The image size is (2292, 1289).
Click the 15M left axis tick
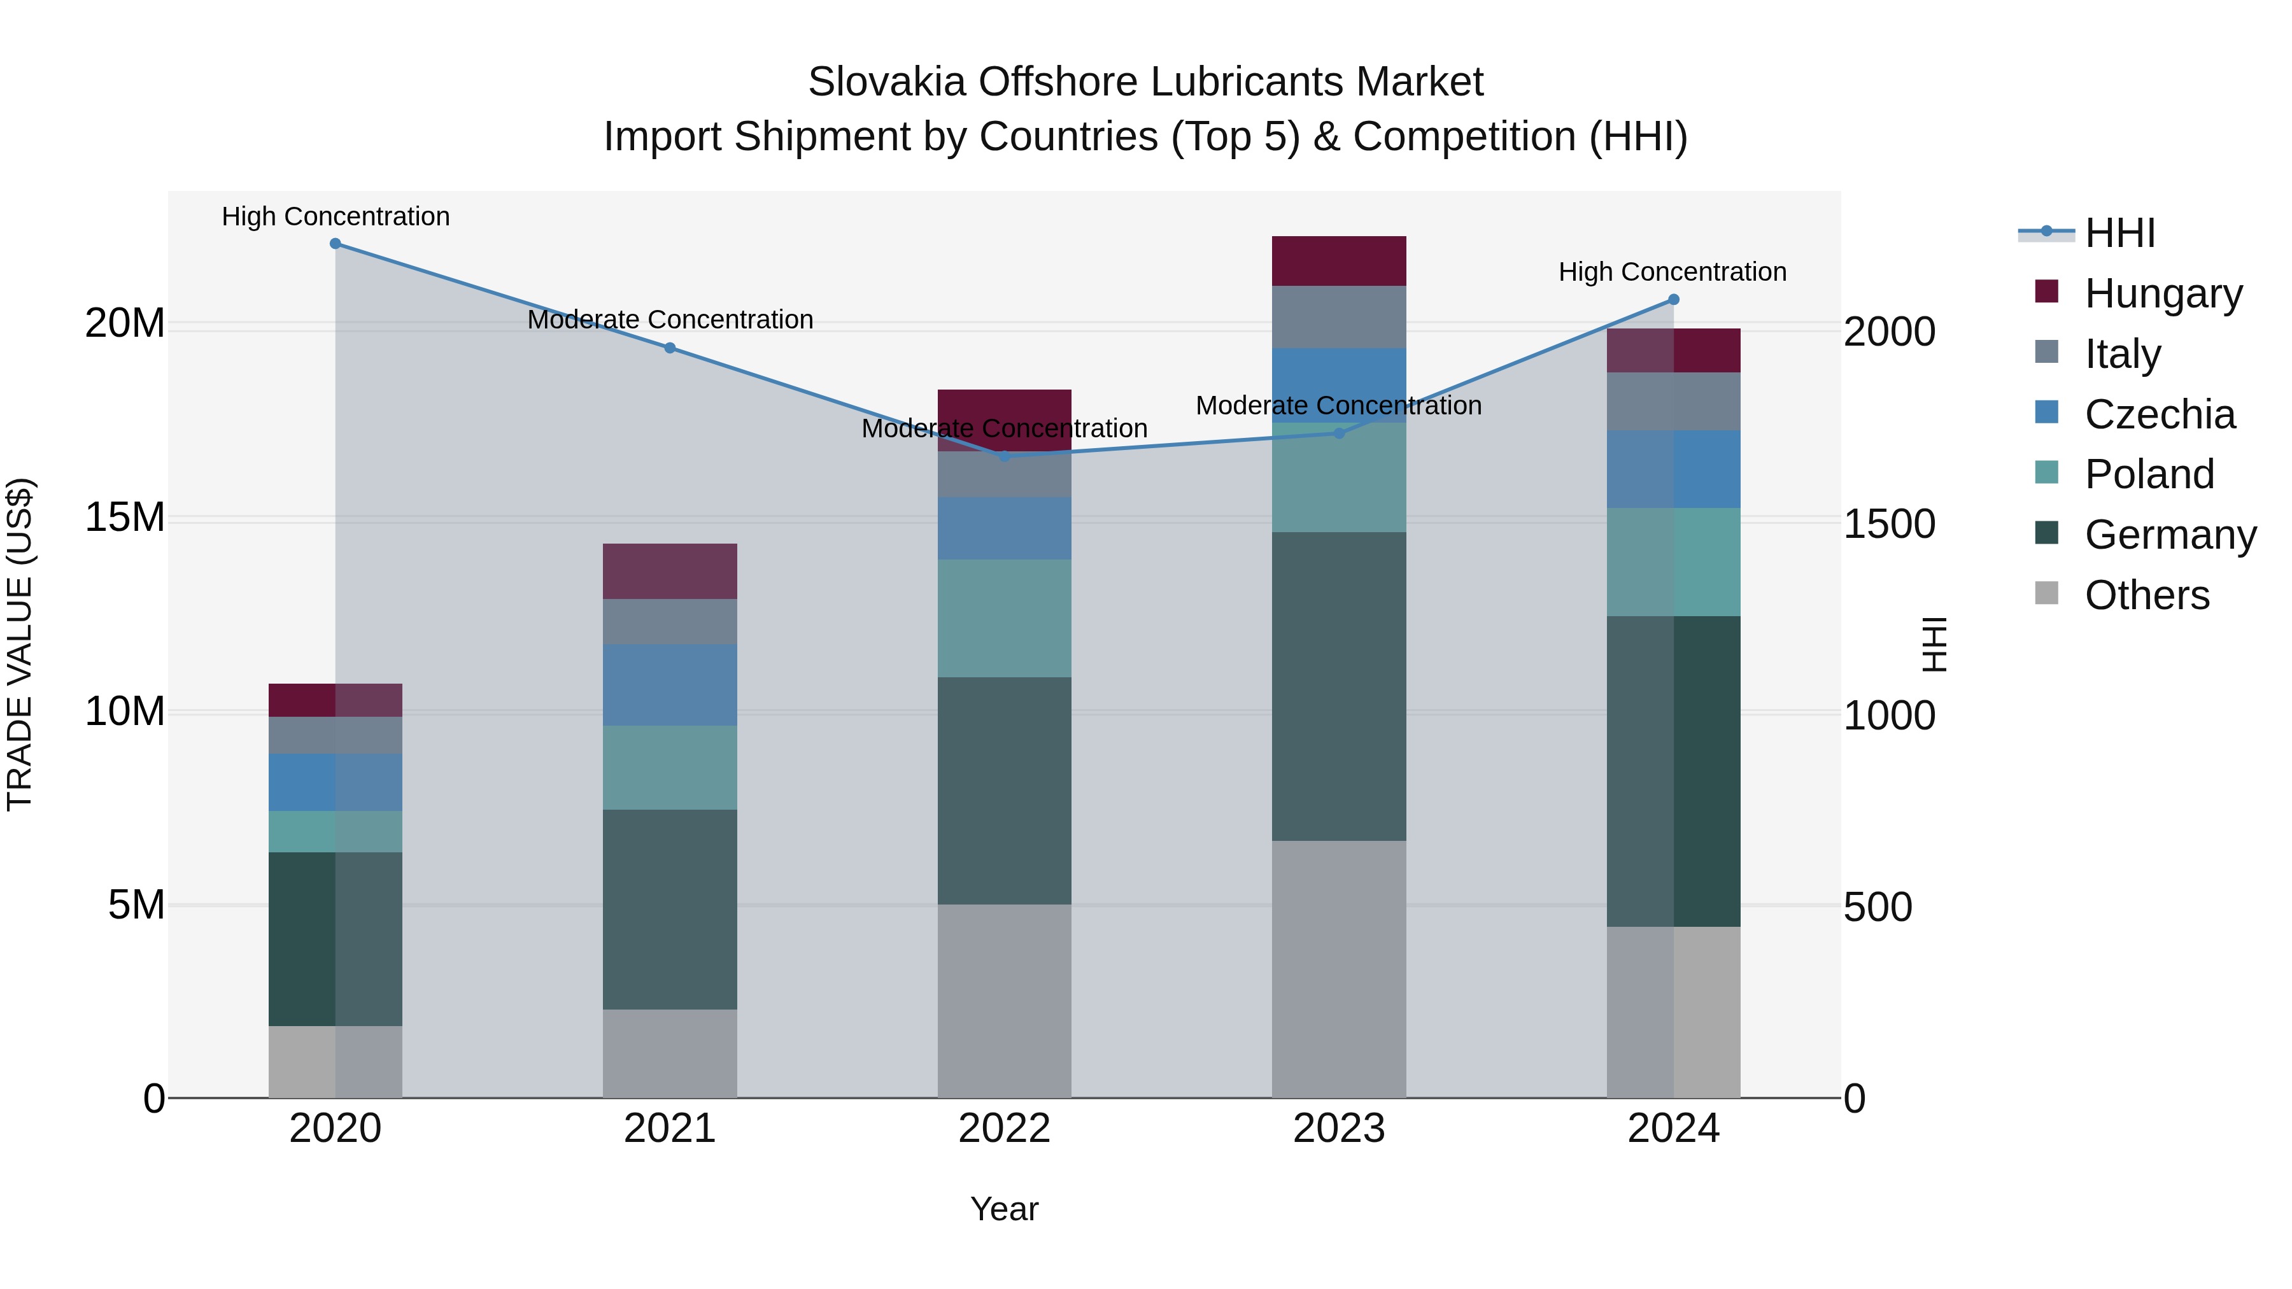pos(125,517)
